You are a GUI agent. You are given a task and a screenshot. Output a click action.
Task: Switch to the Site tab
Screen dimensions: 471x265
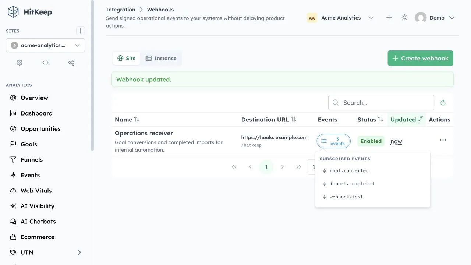pos(127,58)
